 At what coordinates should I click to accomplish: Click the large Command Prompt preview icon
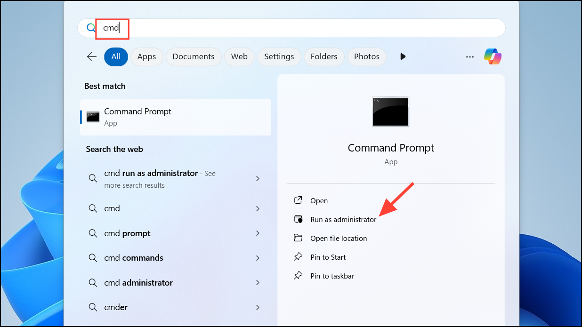click(x=390, y=112)
